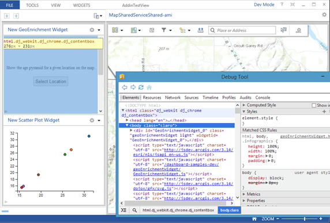This screenshot has width=330, height=223.
Task: Open the esri jsapi_en-us.js script link
Action: pos(183,152)
